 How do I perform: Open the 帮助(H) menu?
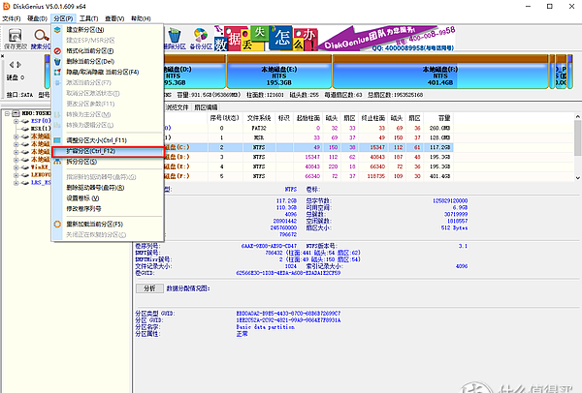[141, 18]
